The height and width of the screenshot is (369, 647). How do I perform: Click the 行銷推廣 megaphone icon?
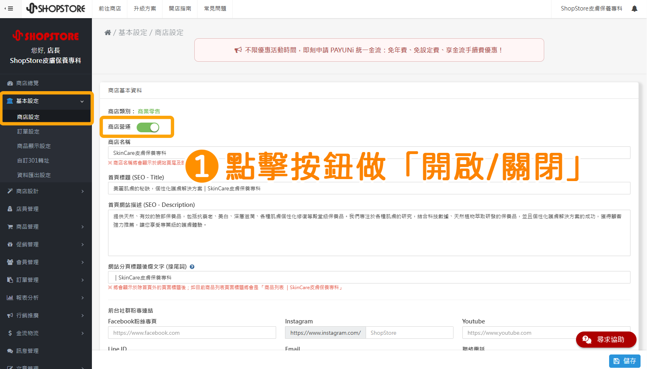(x=10, y=315)
